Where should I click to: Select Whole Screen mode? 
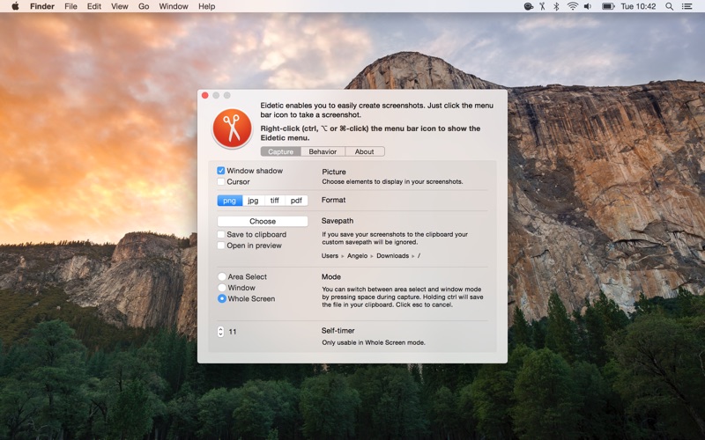pos(222,298)
